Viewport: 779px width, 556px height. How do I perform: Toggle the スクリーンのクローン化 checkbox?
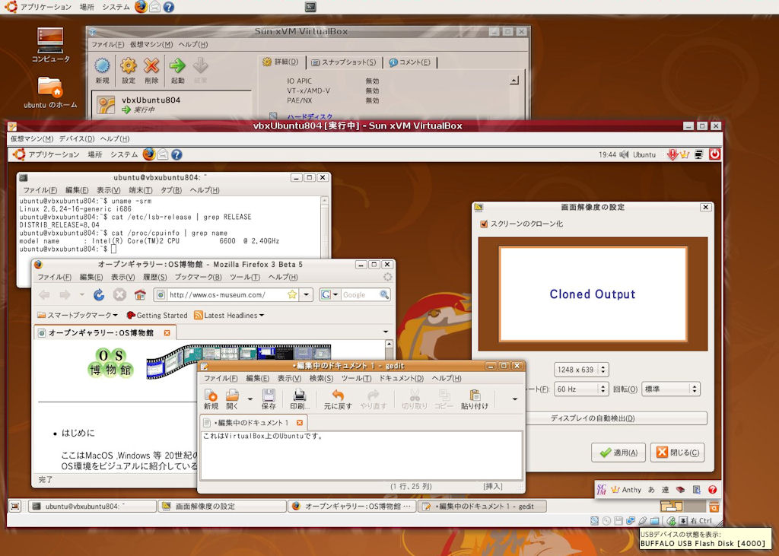tap(484, 224)
